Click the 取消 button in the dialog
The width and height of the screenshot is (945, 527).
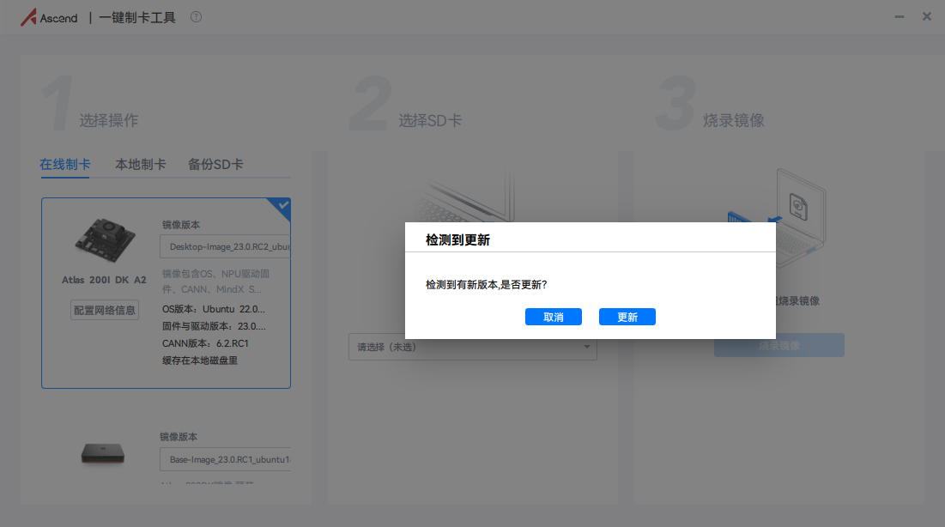tap(554, 318)
